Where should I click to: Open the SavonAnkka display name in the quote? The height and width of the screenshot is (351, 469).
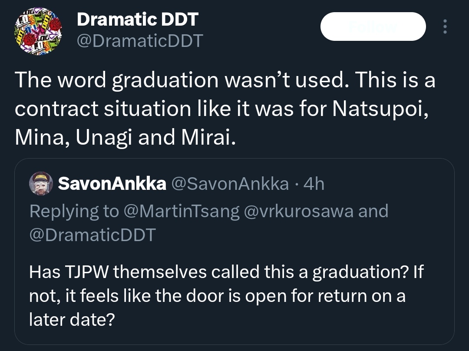tap(112, 183)
